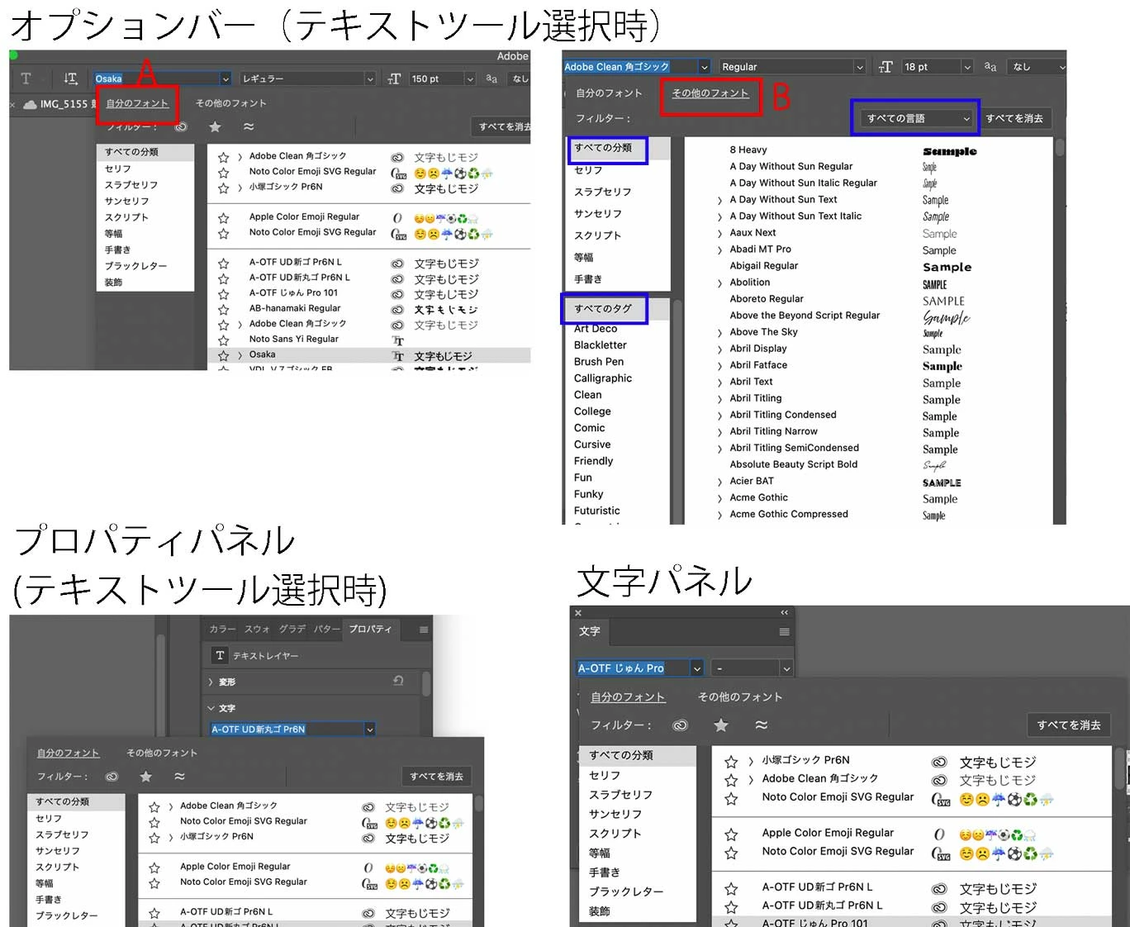Favorite Osaka with its star icon

(223, 355)
